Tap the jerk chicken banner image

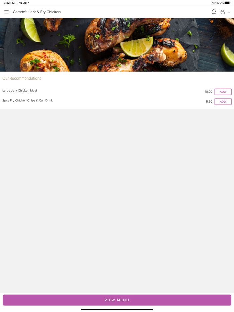117,45
